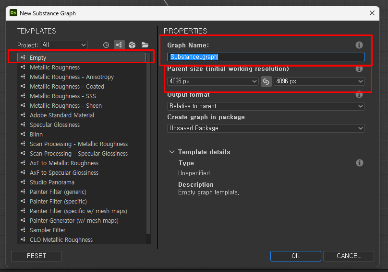Click the CANCEL button
The width and height of the screenshot is (388, 272).
click(349, 256)
